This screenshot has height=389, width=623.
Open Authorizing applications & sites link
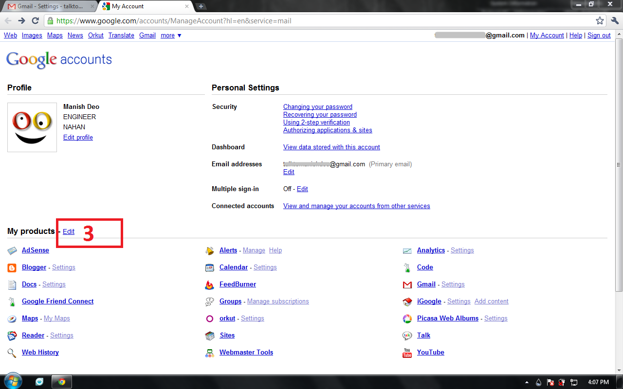point(328,130)
